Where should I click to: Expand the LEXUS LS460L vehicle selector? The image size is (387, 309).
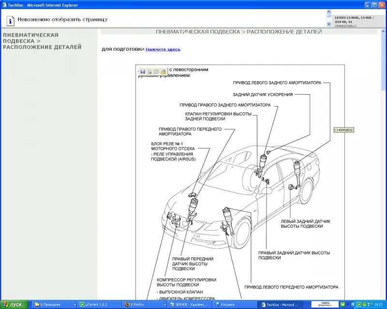coord(355,19)
